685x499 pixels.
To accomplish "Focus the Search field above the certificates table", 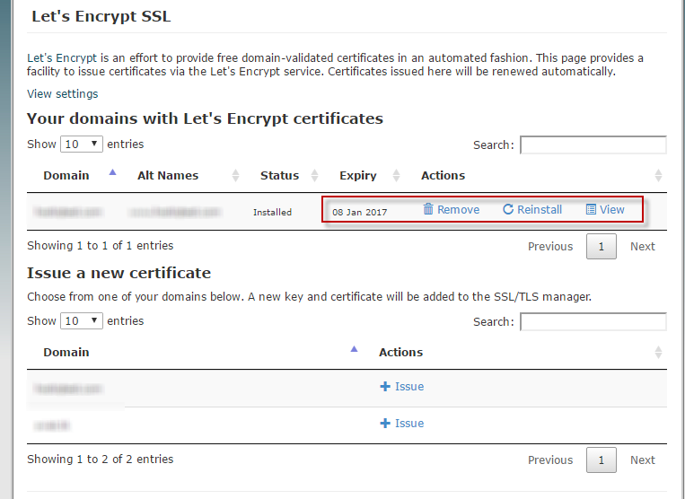I will pos(593,144).
